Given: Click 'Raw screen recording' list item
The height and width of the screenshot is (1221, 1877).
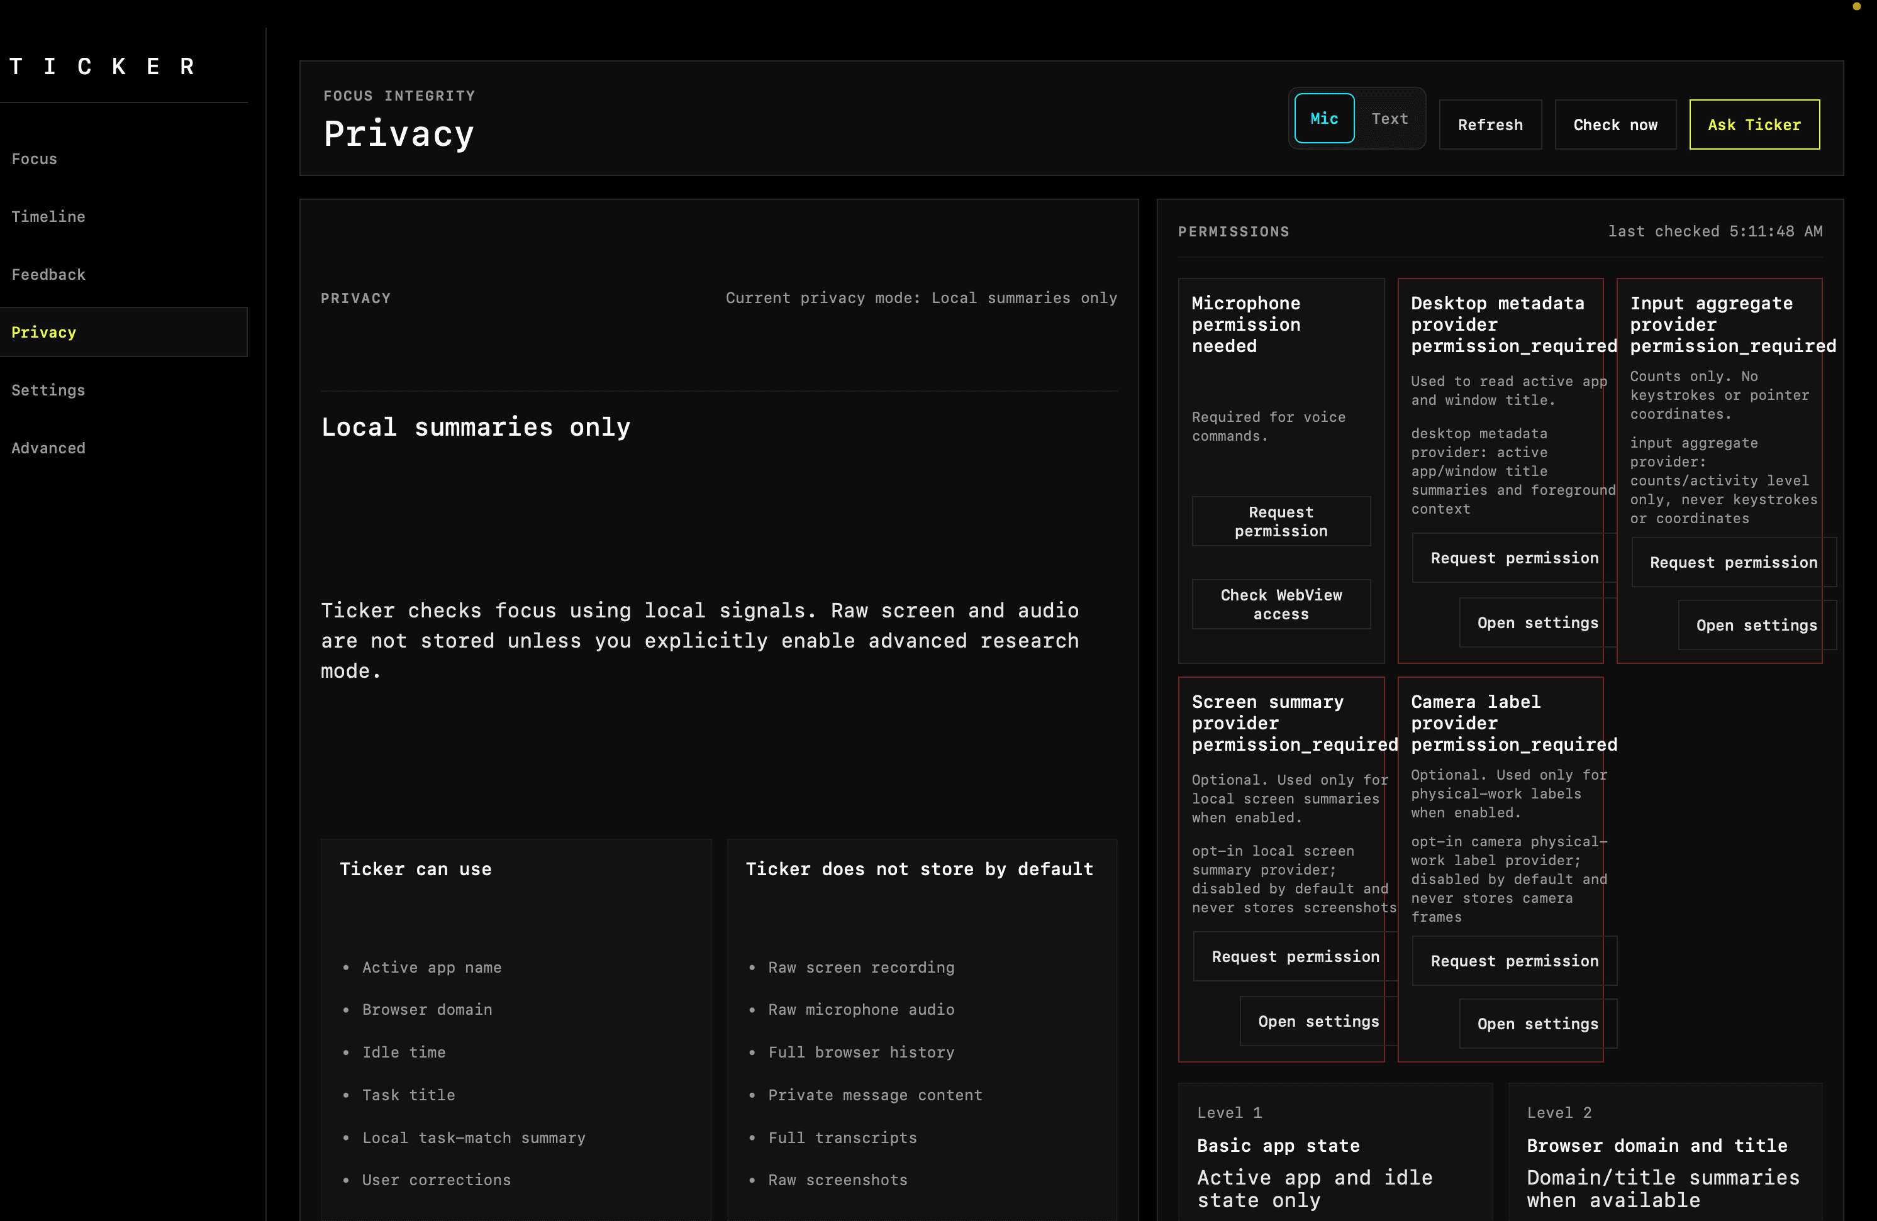Looking at the screenshot, I should pos(861,967).
